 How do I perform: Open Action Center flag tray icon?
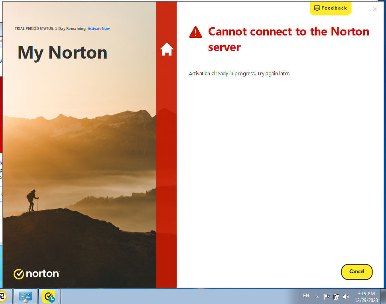[x=327, y=297]
